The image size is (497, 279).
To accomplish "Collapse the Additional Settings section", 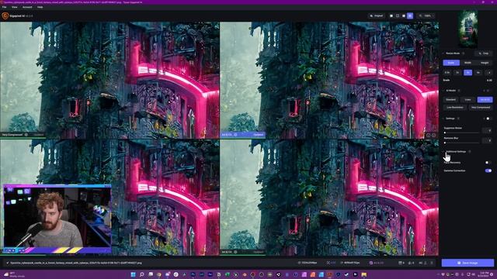I will tap(443, 152).
